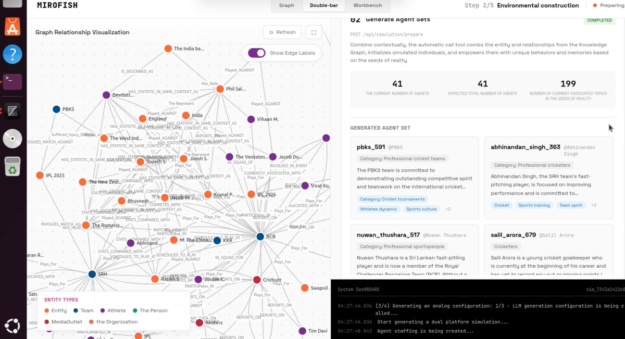Select the Virat Ko. athlete node

pyautogui.click(x=305, y=186)
